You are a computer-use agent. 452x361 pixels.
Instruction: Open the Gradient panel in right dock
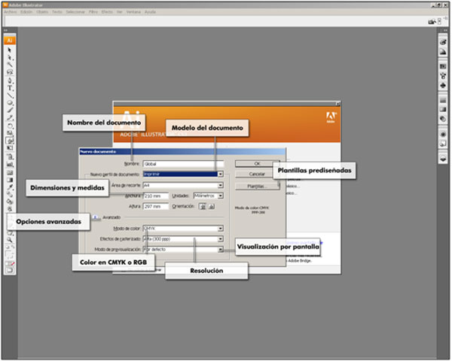tap(443, 109)
